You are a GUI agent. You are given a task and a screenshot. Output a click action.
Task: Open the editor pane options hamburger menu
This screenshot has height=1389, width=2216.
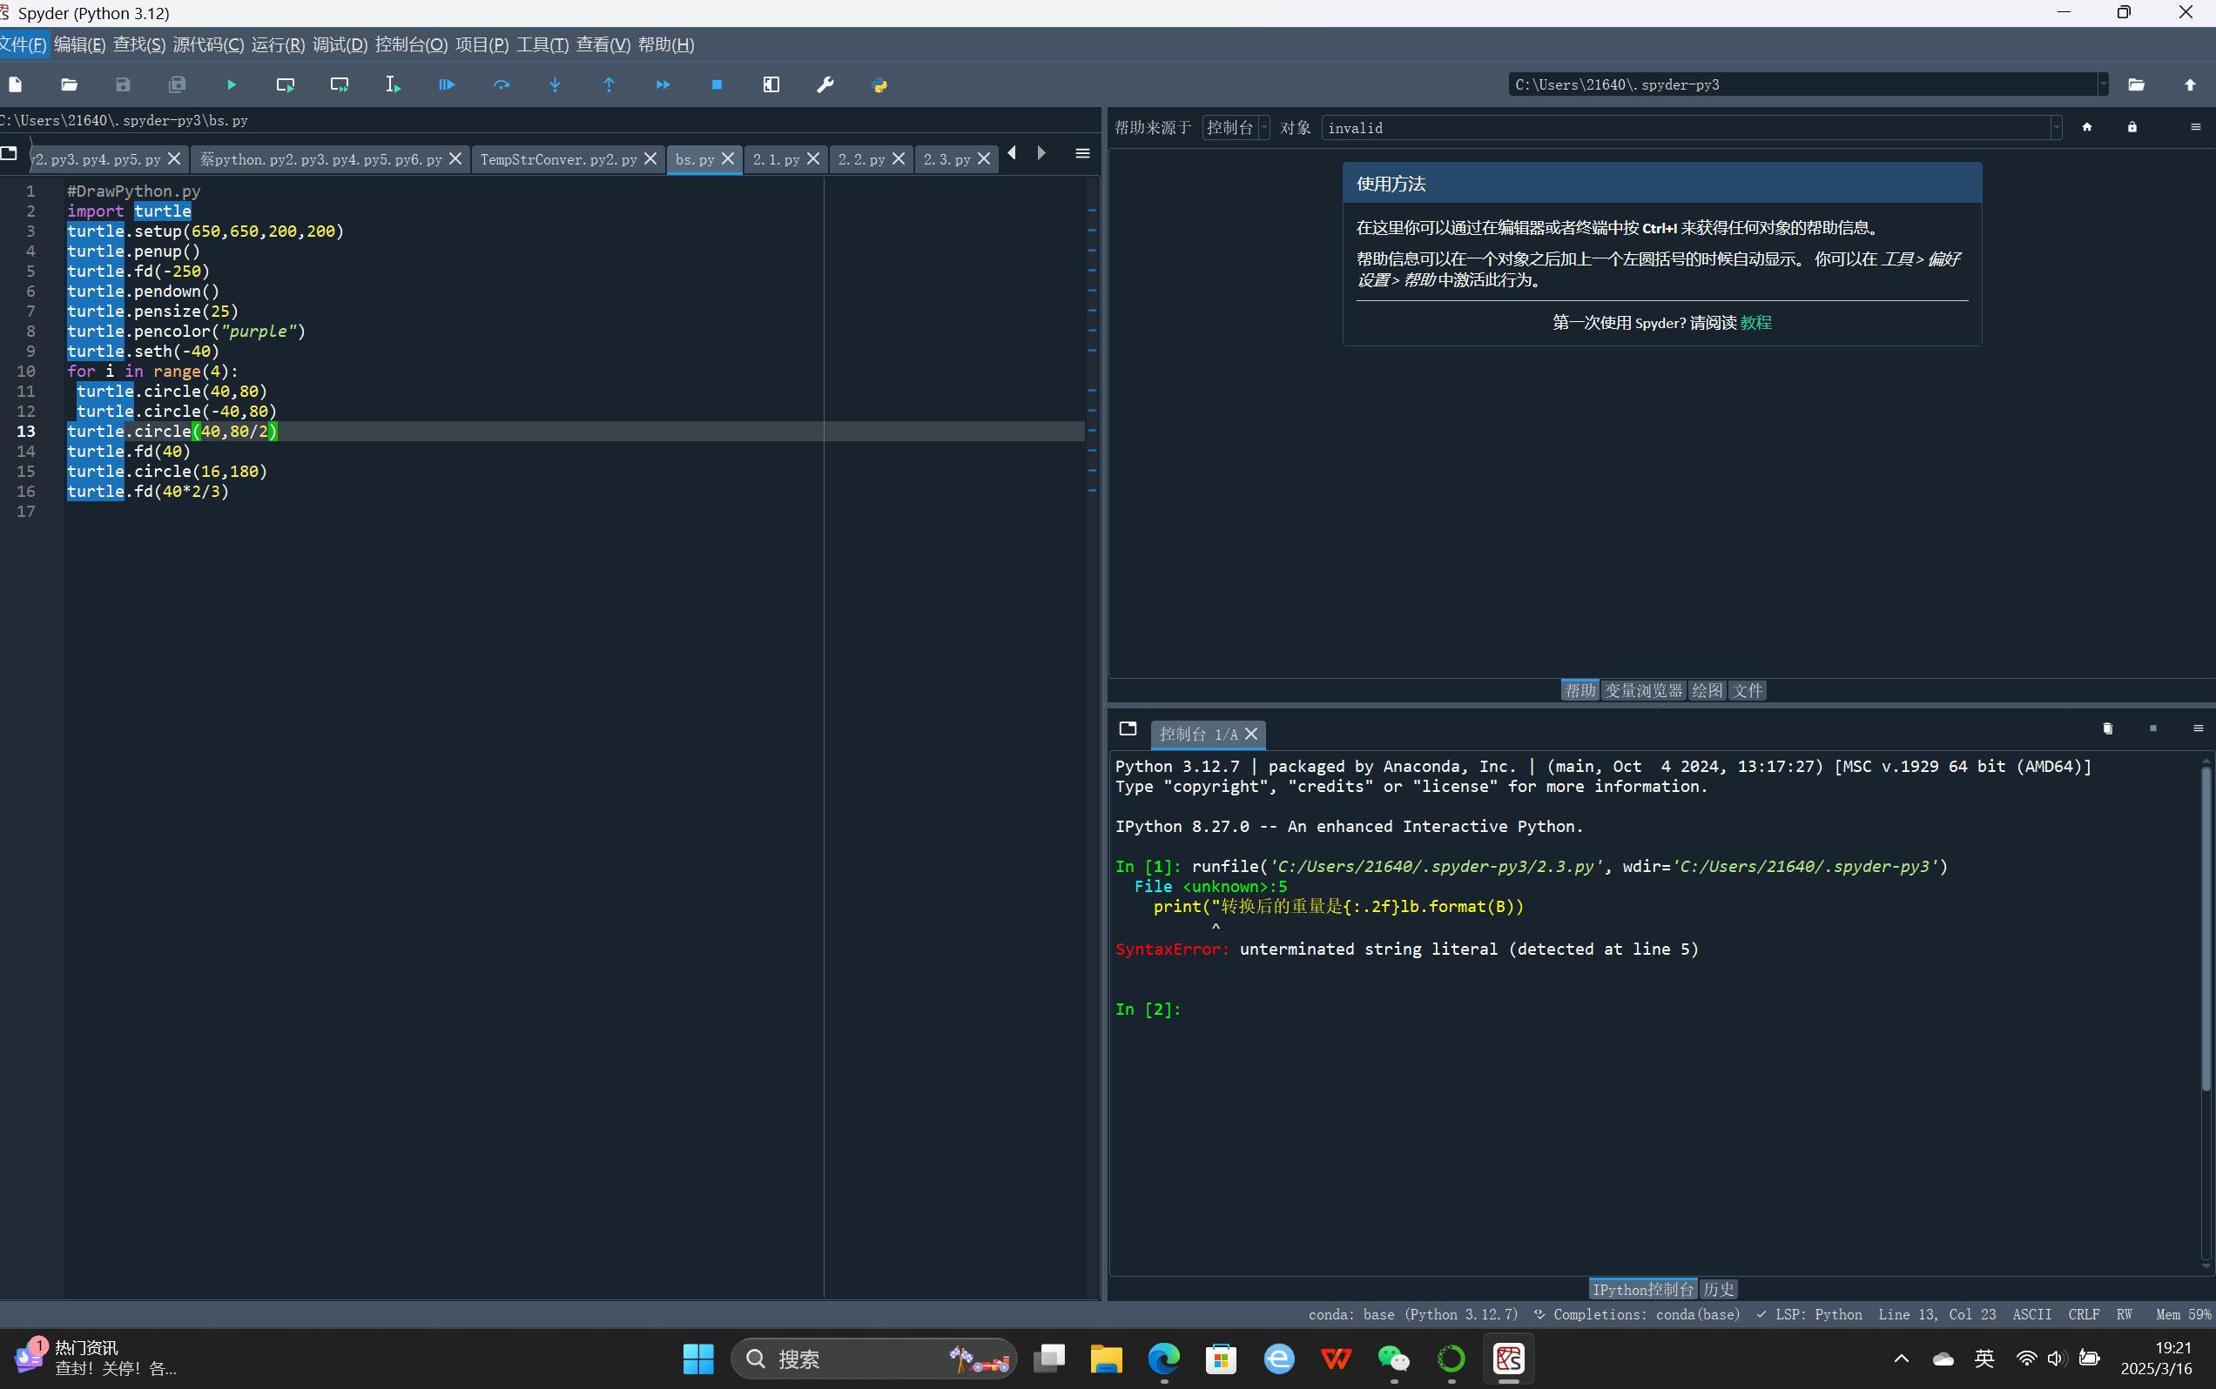[x=1082, y=153]
